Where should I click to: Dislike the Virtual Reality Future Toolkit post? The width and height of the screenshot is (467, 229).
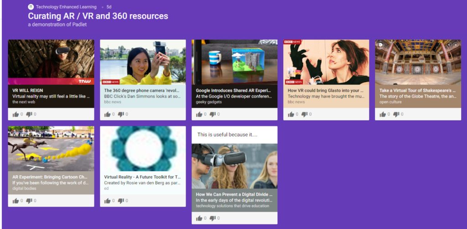point(121,201)
